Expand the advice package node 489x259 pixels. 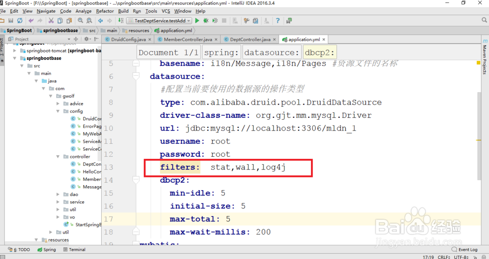tap(58, 104)
